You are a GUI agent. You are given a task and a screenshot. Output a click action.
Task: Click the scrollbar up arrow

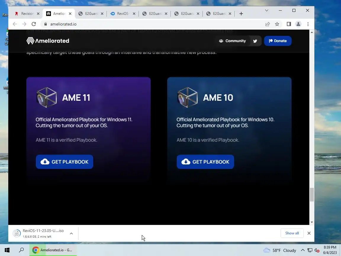pyautogui.click(x=312, y=32)
